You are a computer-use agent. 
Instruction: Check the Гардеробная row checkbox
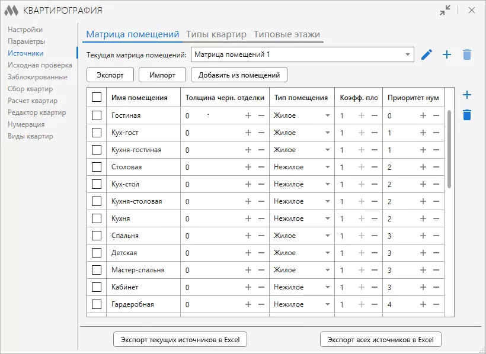pyautogui.click(x=97, y=304)
